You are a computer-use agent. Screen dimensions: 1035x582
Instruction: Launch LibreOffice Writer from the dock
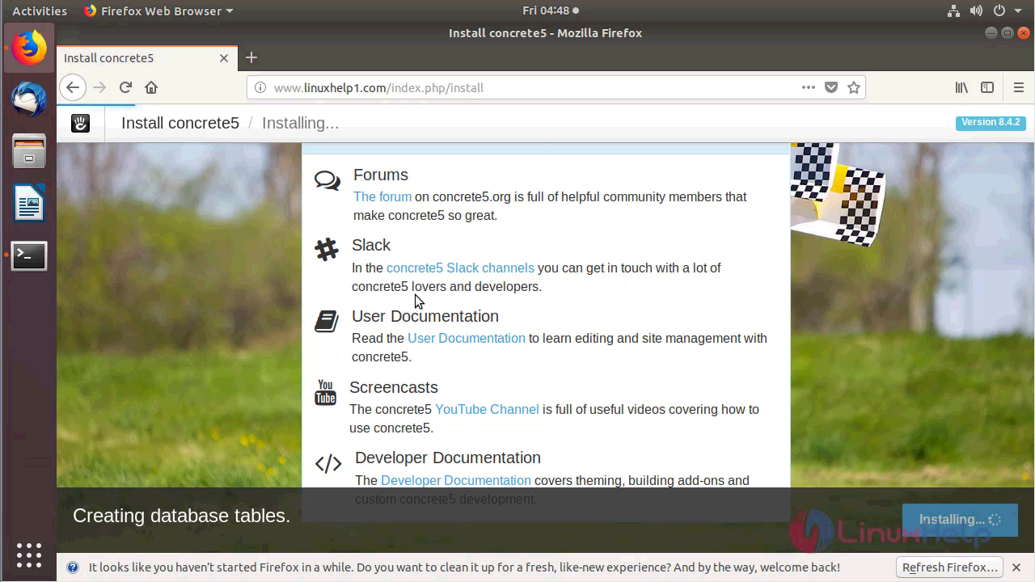[29, 203]
